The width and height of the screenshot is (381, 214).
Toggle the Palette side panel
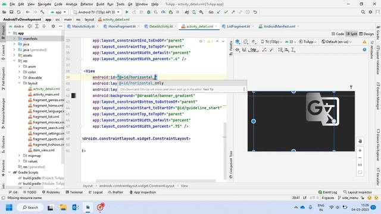click(x=231, y=48)
